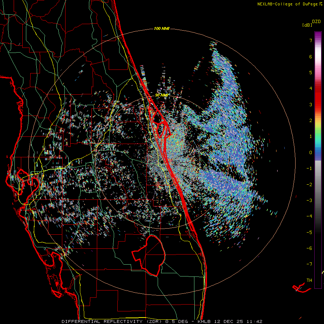Click the 3 dB red section of scale
This screenshot has height=324, width=324.
(318, 104)
